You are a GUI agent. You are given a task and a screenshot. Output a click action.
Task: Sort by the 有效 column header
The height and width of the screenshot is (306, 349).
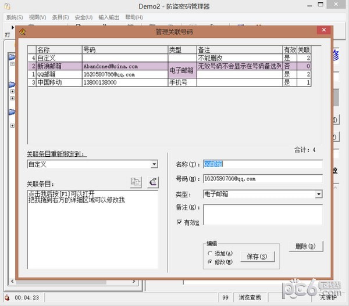[x=290, y=50]
